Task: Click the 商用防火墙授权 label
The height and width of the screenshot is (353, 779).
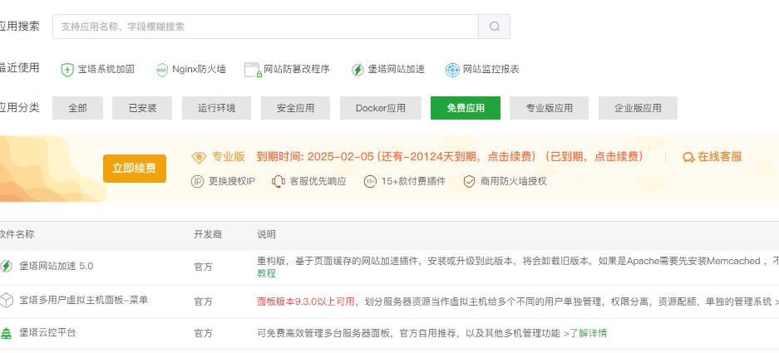Action: click(x=513, y=181)
